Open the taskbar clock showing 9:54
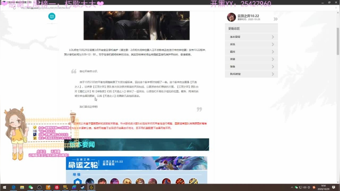The width and height of the screenshot is (340, 191). tap(323, 187)
